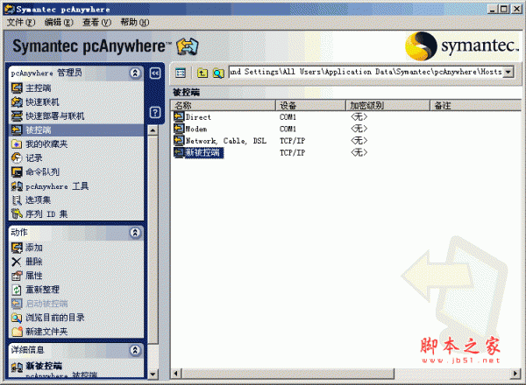The image size is (526, 385).
Task: Click horizontal scrollbar right arrow
Action: [516, 374]
